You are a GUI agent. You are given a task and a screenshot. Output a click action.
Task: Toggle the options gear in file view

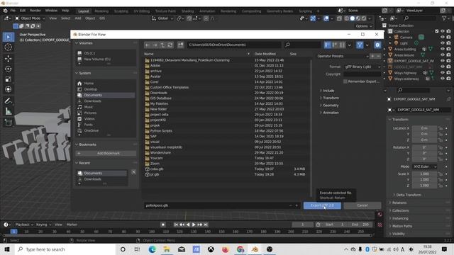[x=377, y=45]
